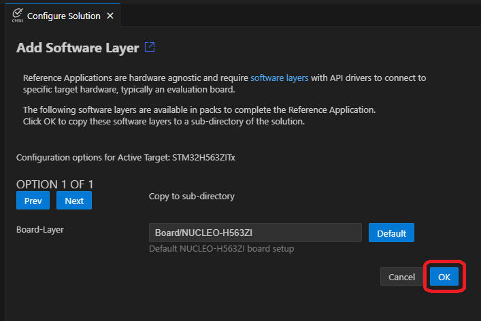Viewport: 481px width, 321px height.
Task: Click the 'Copy to sub-directory' column header
Action: click(x=191, y=197)
